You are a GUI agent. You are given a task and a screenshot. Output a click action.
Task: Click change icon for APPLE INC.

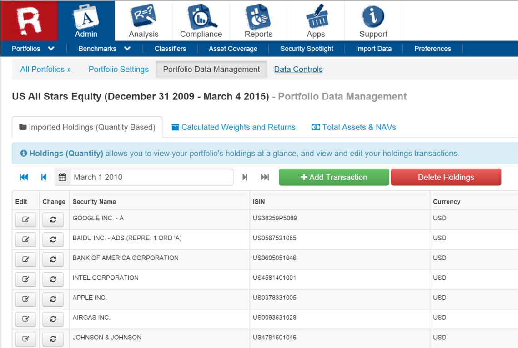coord(53,299)
